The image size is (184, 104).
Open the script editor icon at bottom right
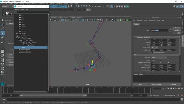tap(182, 99)
